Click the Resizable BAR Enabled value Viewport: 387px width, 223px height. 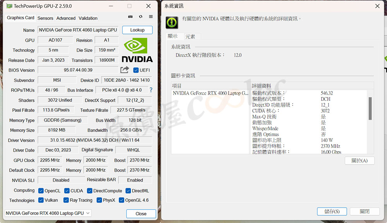pos(135,180)
